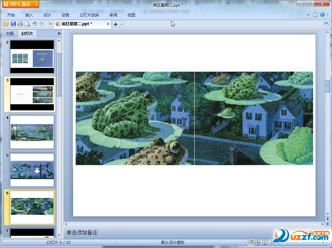Viewport: 332px width, 248px height.
Task: Open the help question mark icon
Action: 323,15
